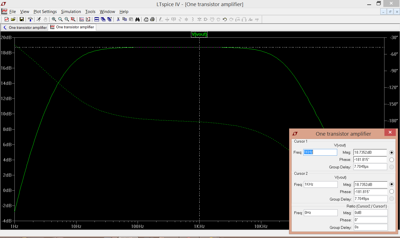Select the Place Component gate icon
This screenshot has width=400, height=238.
pyautogui.click(x=206, y=19)
